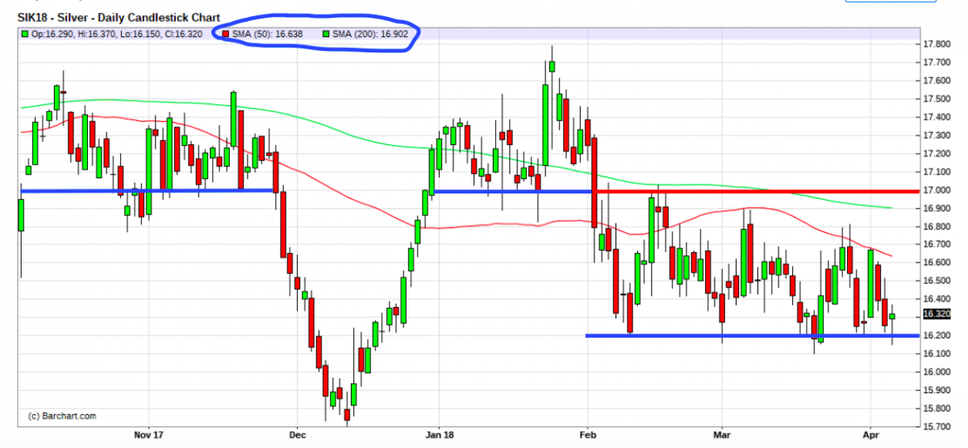This screenshot has height=448, width=968.
Task: Click the 17.200 price axis label
Action: click(936, 153)
